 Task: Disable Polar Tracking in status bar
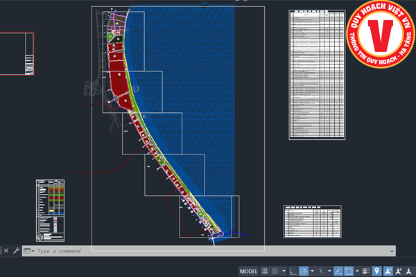(304, 270)
